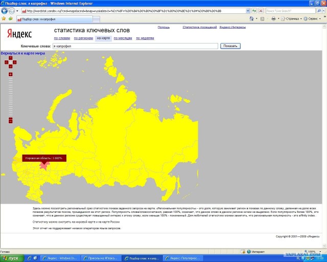Screen dimensions: 327x262
Task: Click the Show Desktop quick launch icon
Action: point(35,258)
